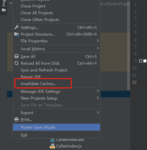Select the CalleeIndex.ets file icon
The width and height of the screenshot is (147, 150).
(52, 140)
